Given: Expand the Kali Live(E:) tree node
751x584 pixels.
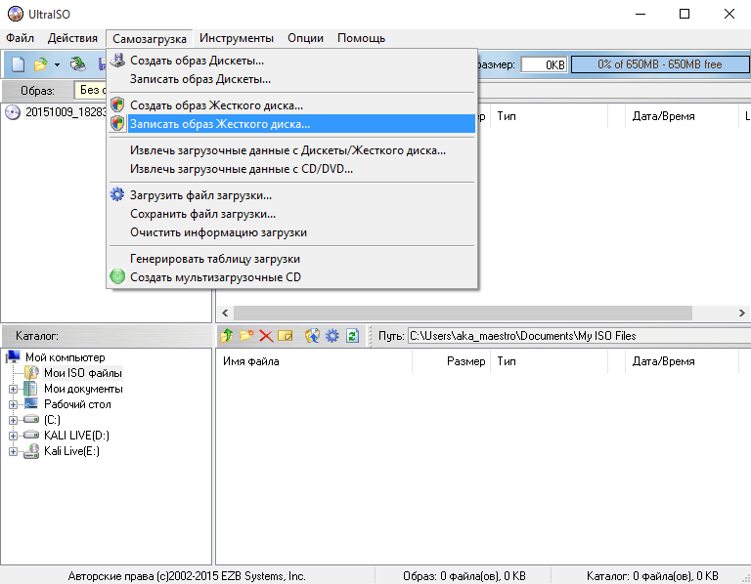Looking at the screenshot, I should pos(13,451).
